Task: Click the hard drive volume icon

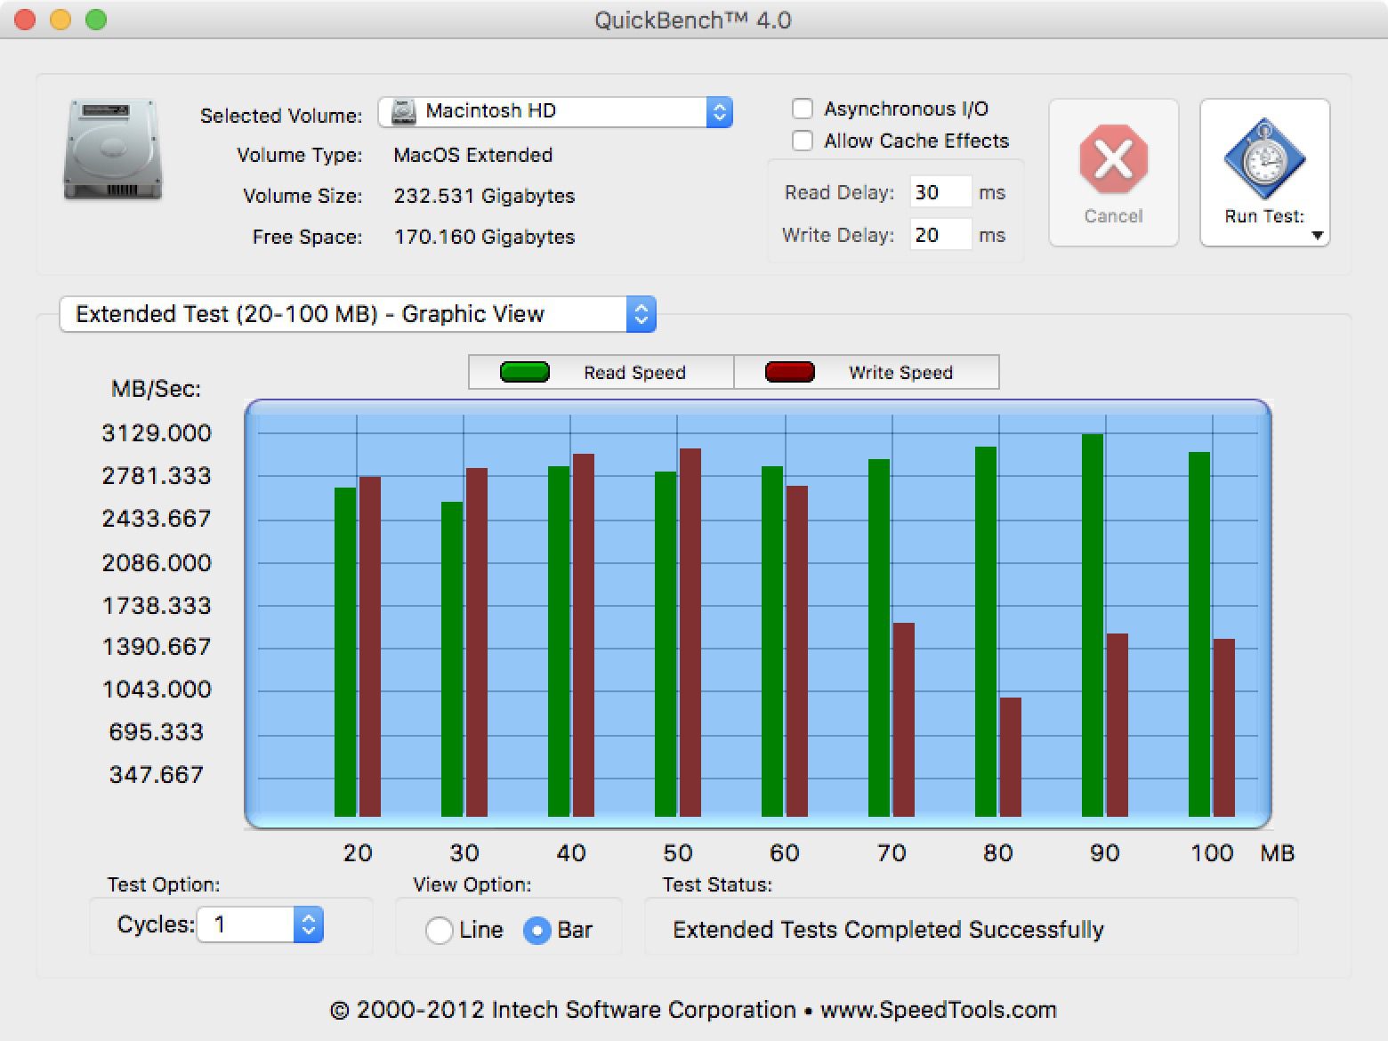Action: [x=113, y=149]
